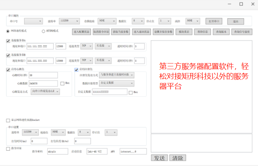Select the 网络透传模式 radio button

coord(8,31)
